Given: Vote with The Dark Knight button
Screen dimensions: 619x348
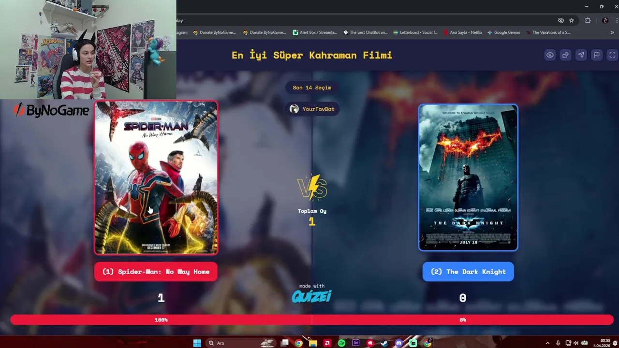Looking at the screenshot, I should [468, 272].
